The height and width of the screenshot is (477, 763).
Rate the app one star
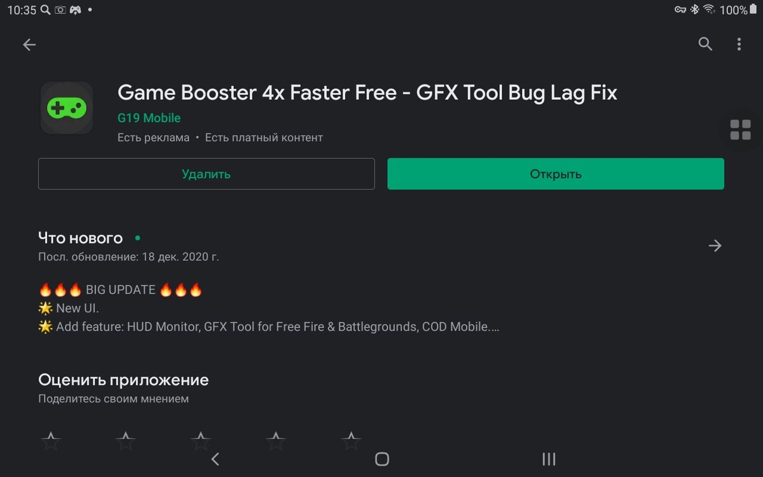[51, 440]
